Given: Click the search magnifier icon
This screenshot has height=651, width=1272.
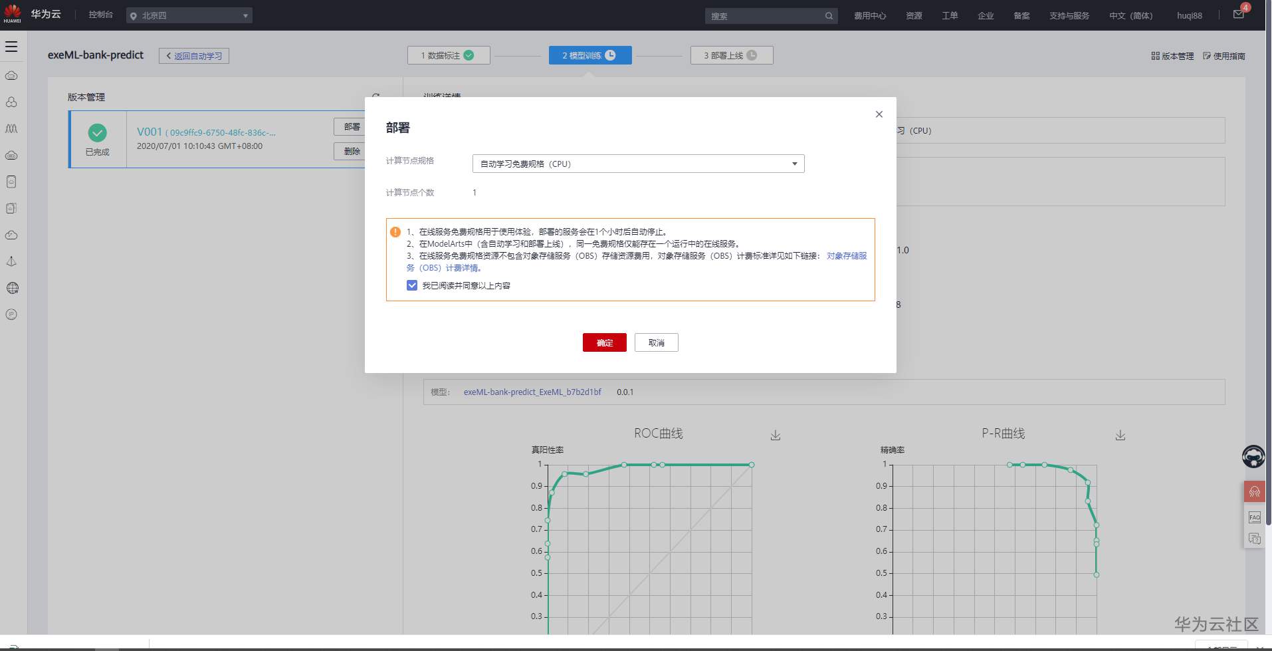Looking at the screenshot, I should (829, 16).
